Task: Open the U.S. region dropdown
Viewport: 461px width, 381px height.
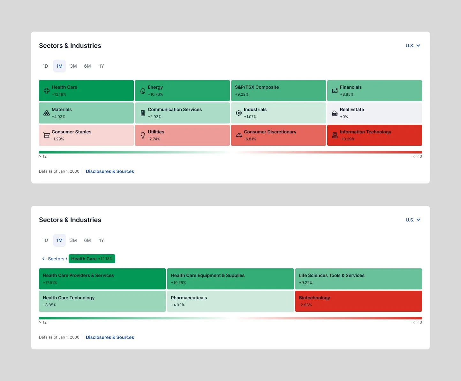Action: pyautogui.click(x=413, y=46)
